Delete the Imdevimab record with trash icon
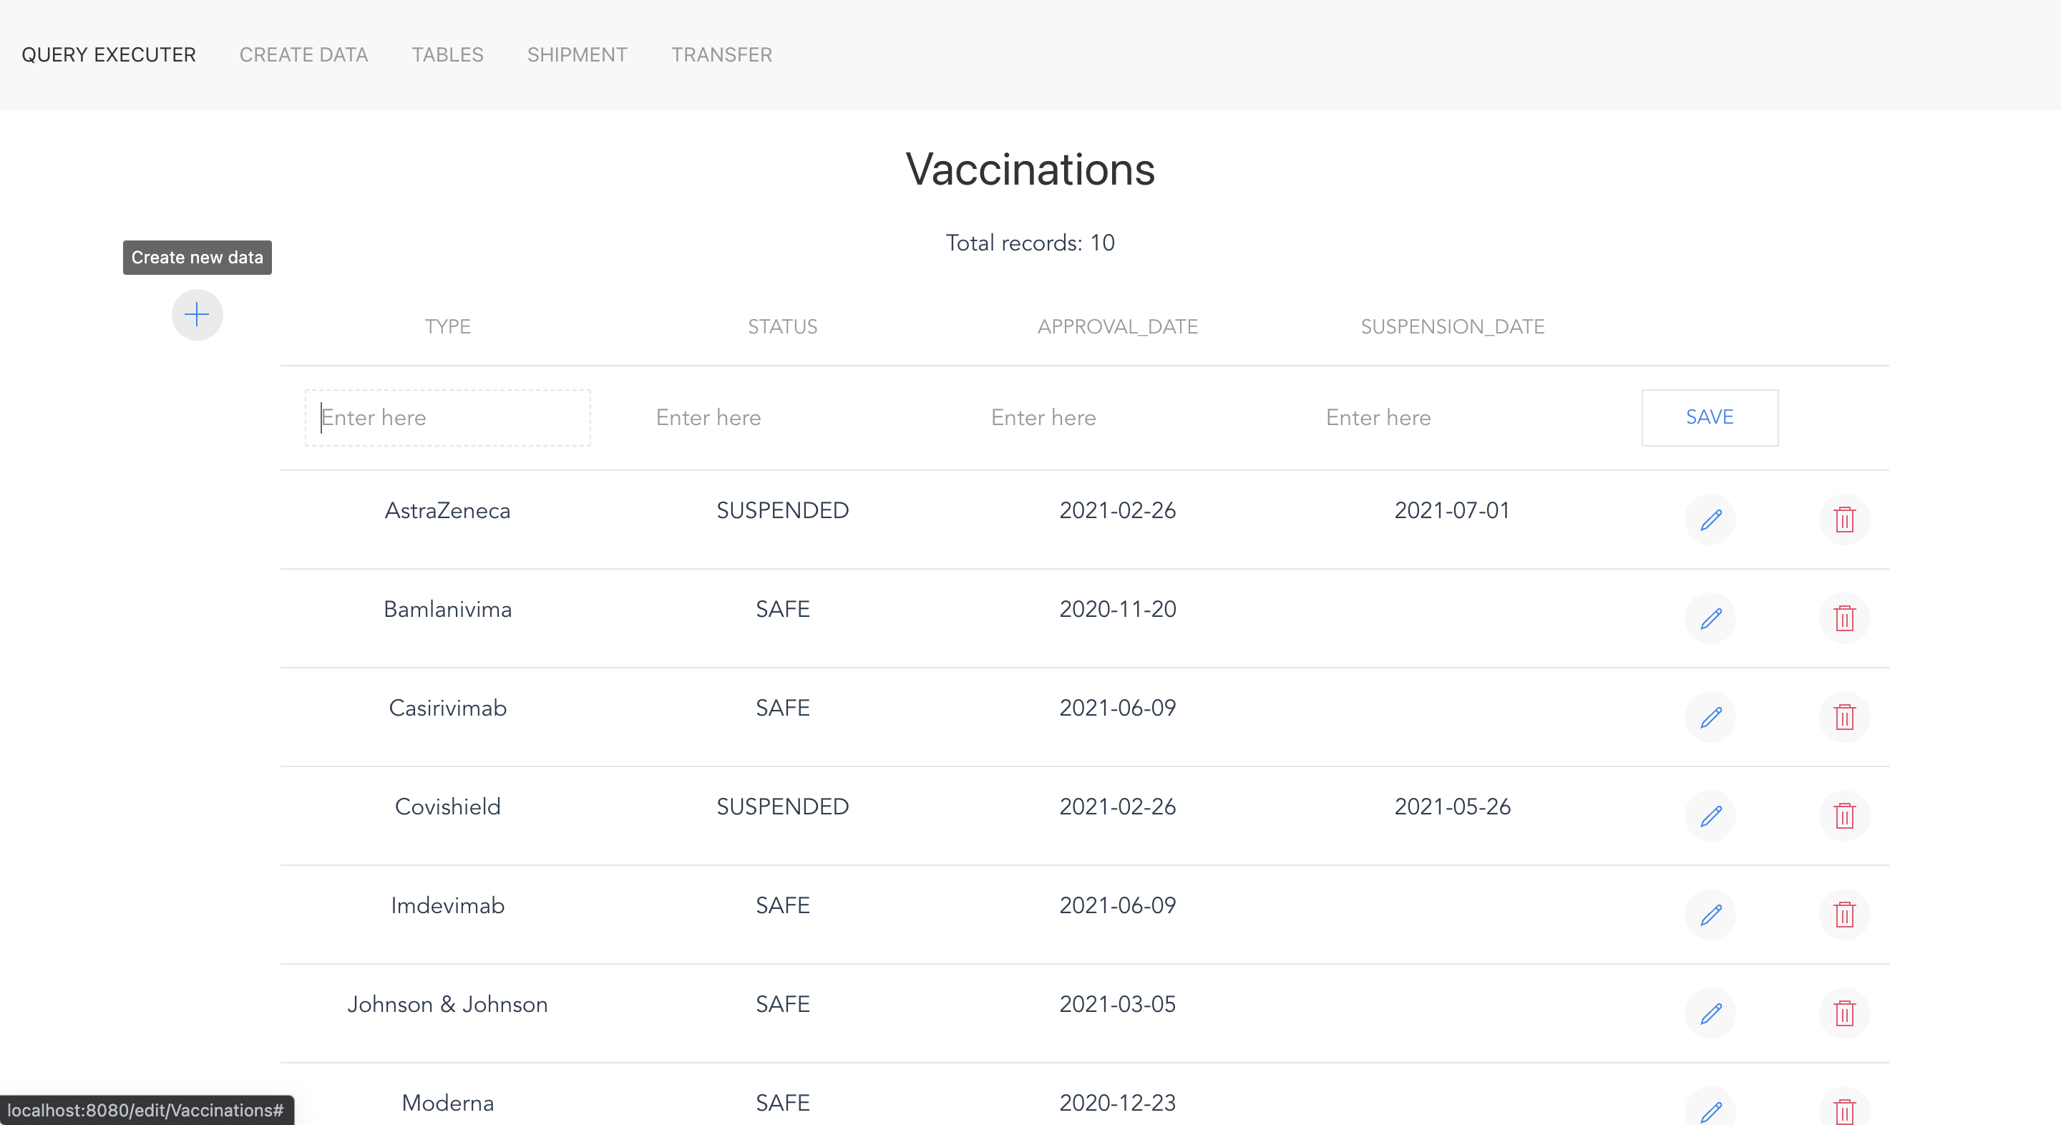Image resolution: width=2061 pixels, height=1125 pixels. click(x=1844, y=915)
